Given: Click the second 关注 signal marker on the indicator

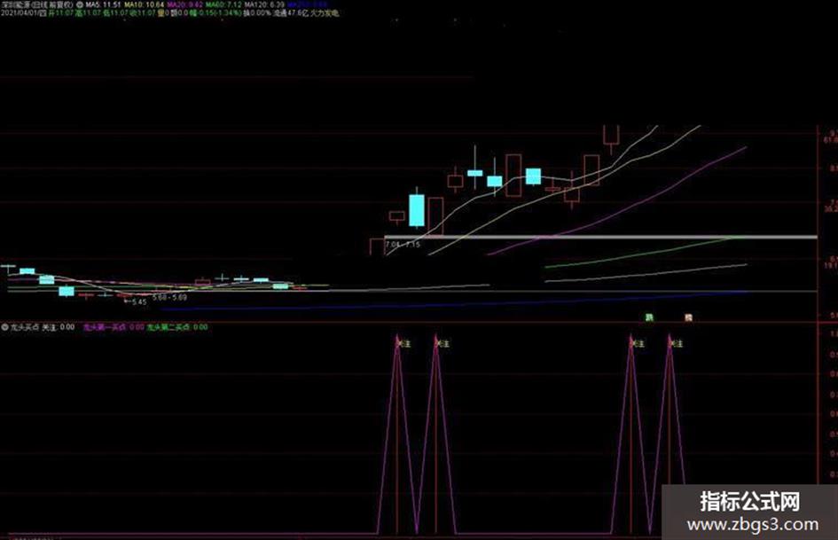Looking at the screenshot, I should (442, 343).
